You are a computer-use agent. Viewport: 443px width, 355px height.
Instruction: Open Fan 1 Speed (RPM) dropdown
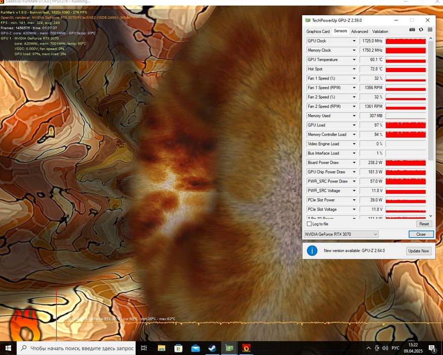[354, 88]
